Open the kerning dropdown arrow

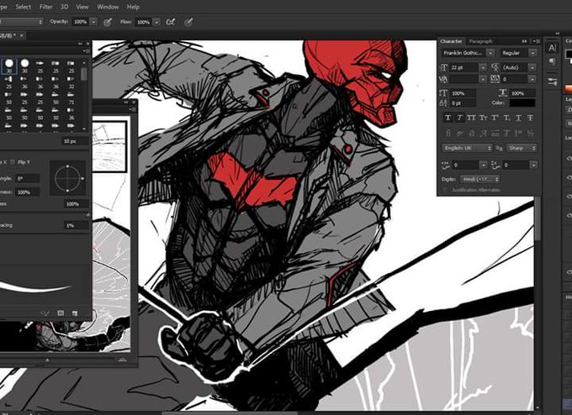pyautogui.click(x=483, y=79)
